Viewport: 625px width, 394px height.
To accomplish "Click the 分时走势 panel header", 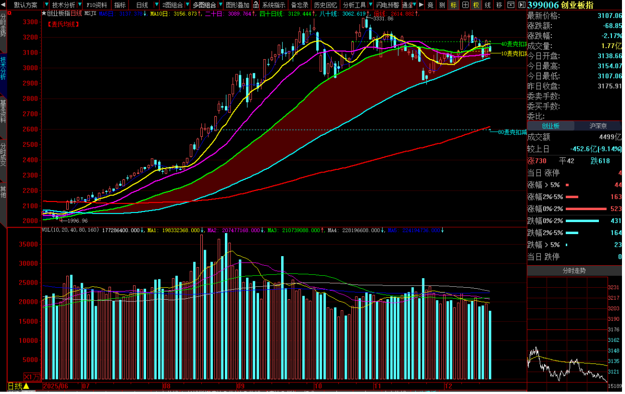I will pyautogui.click(x=574, y=271).
